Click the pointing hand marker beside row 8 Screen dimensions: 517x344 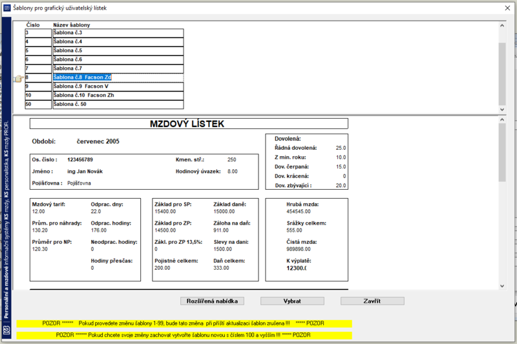(19, 78)
